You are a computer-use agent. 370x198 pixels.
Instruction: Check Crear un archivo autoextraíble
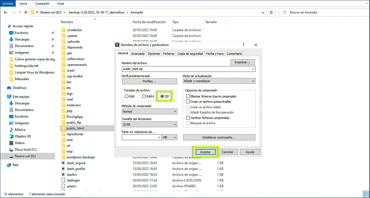pos(188,102)
